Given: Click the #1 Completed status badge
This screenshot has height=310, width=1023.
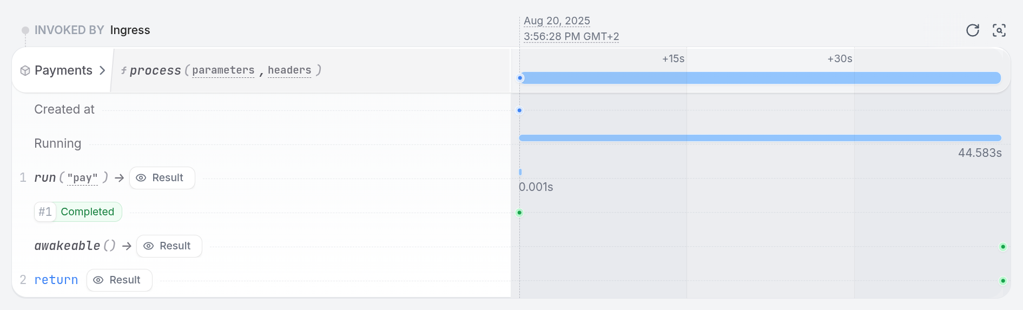Looking at the screenshot, I should point(78,212).
